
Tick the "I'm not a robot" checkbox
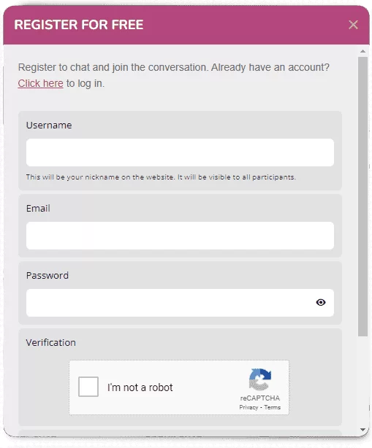coord(88,387)
